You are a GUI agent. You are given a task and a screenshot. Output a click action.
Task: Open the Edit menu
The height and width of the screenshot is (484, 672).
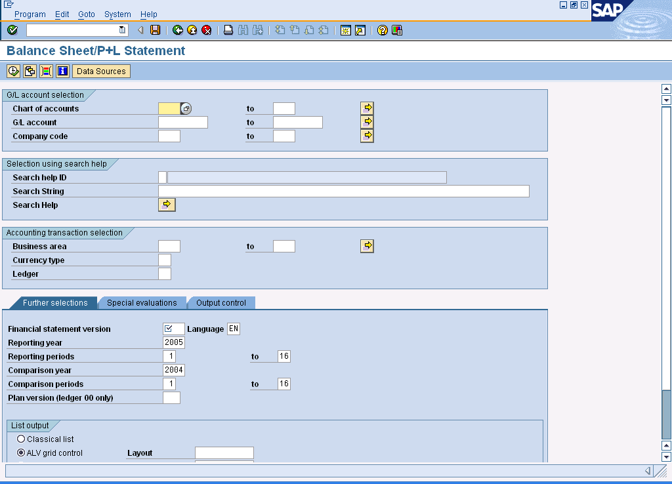click(x=62, y=14)
